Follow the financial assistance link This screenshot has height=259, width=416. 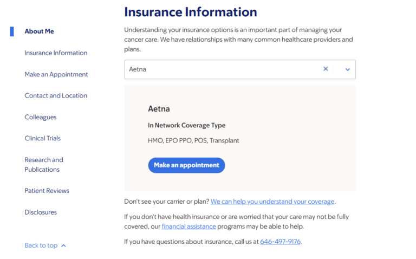tap(188, 226)
